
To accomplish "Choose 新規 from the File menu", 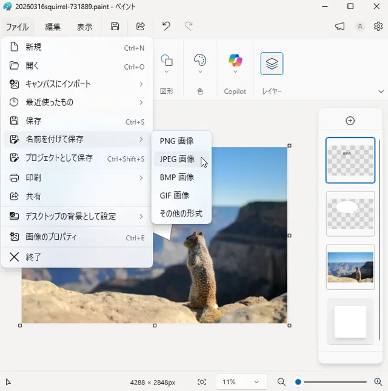I will [77, 47].
